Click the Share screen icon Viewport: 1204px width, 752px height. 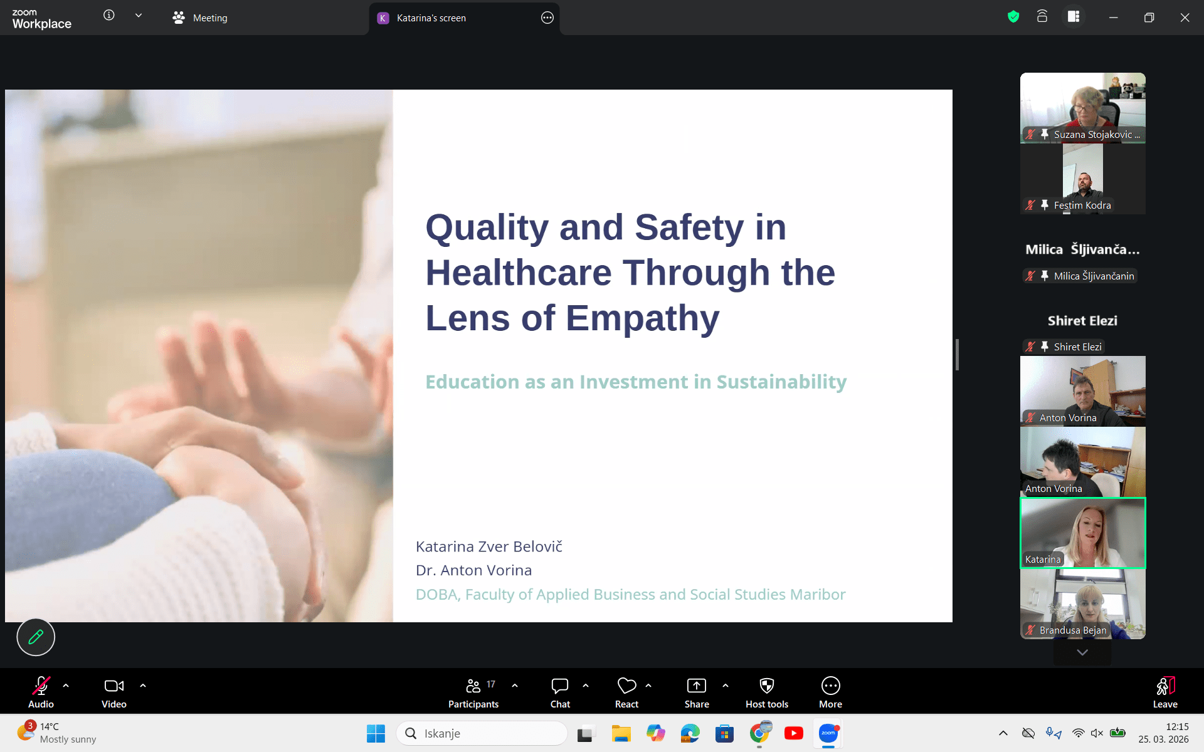[x=696, y=692]
